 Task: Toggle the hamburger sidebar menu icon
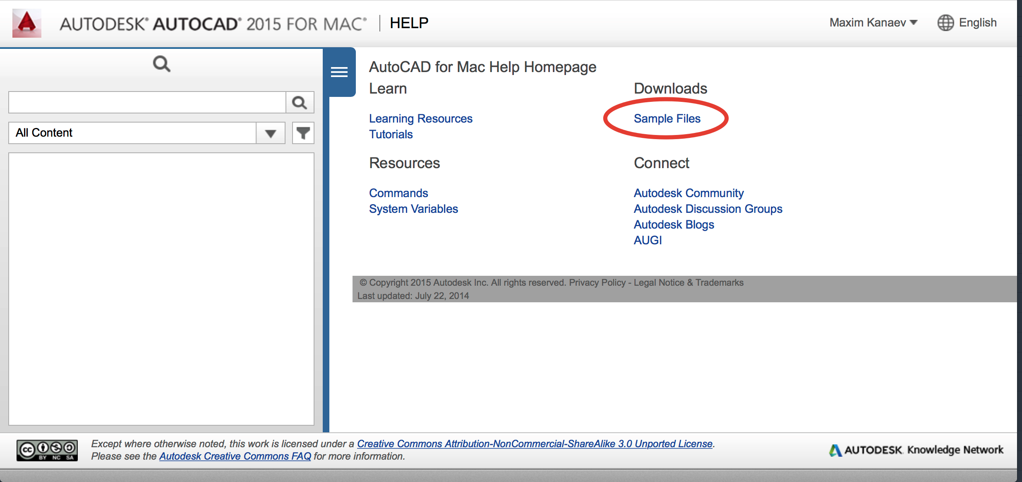(x=339, y=72)
